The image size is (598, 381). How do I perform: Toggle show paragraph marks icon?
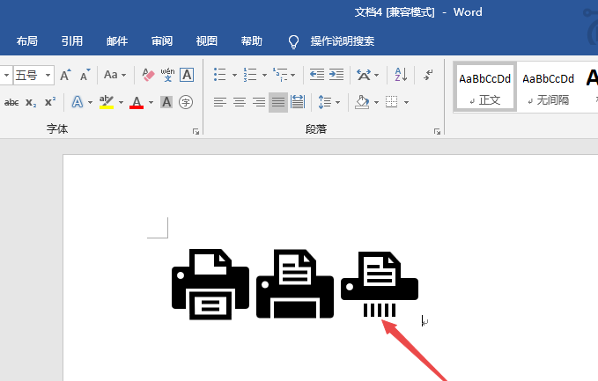[x=428, y=75]
